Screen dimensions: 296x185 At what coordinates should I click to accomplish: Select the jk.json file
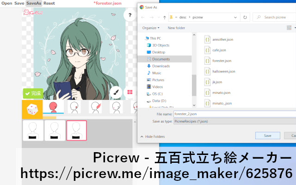(213, 82)
